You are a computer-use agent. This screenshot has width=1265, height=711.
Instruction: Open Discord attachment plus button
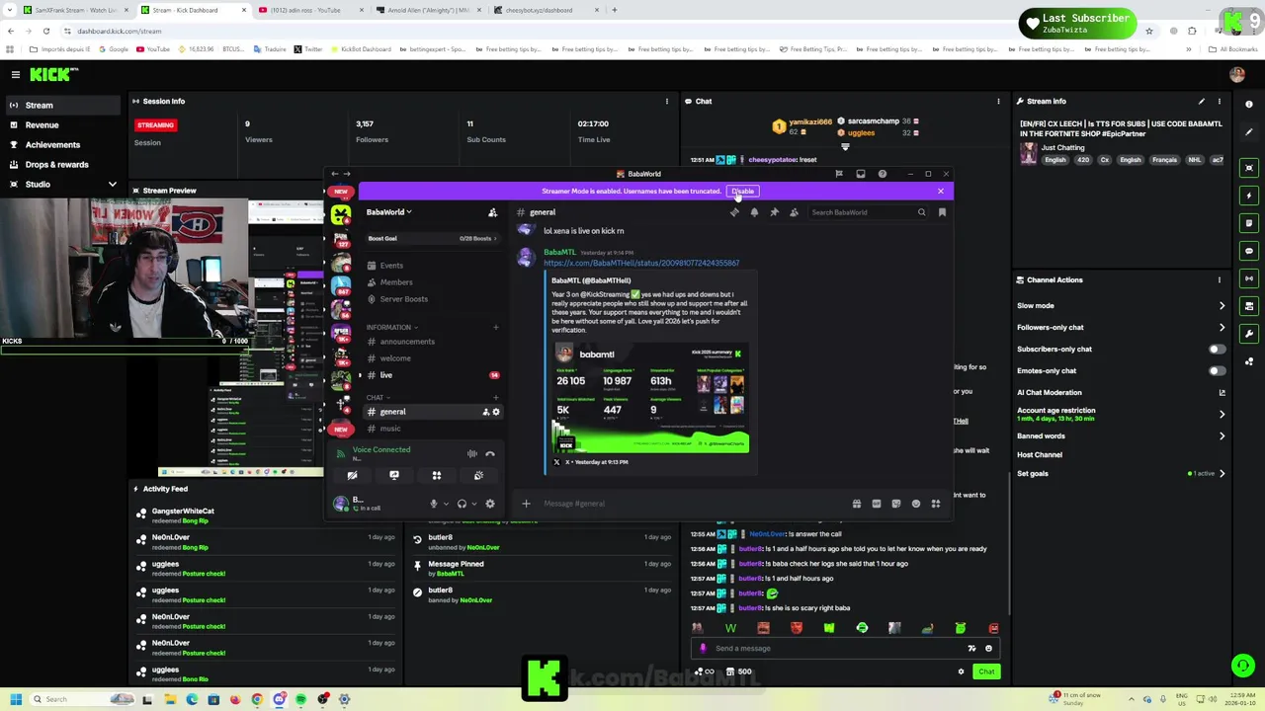pyautogui.click(x=526, y=504)
